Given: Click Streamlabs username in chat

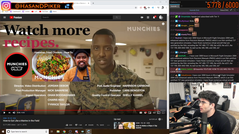Looking at the screenshot, I should coord(186,16).
